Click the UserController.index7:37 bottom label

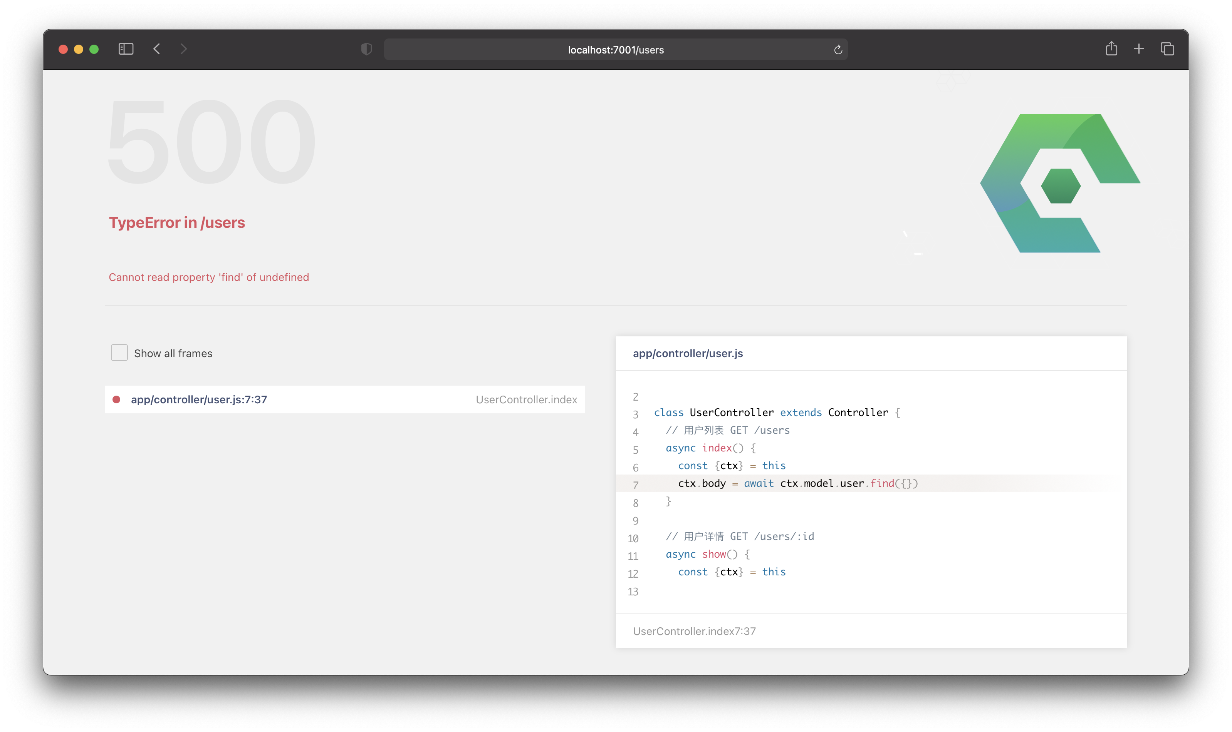(x=694, y=631)
